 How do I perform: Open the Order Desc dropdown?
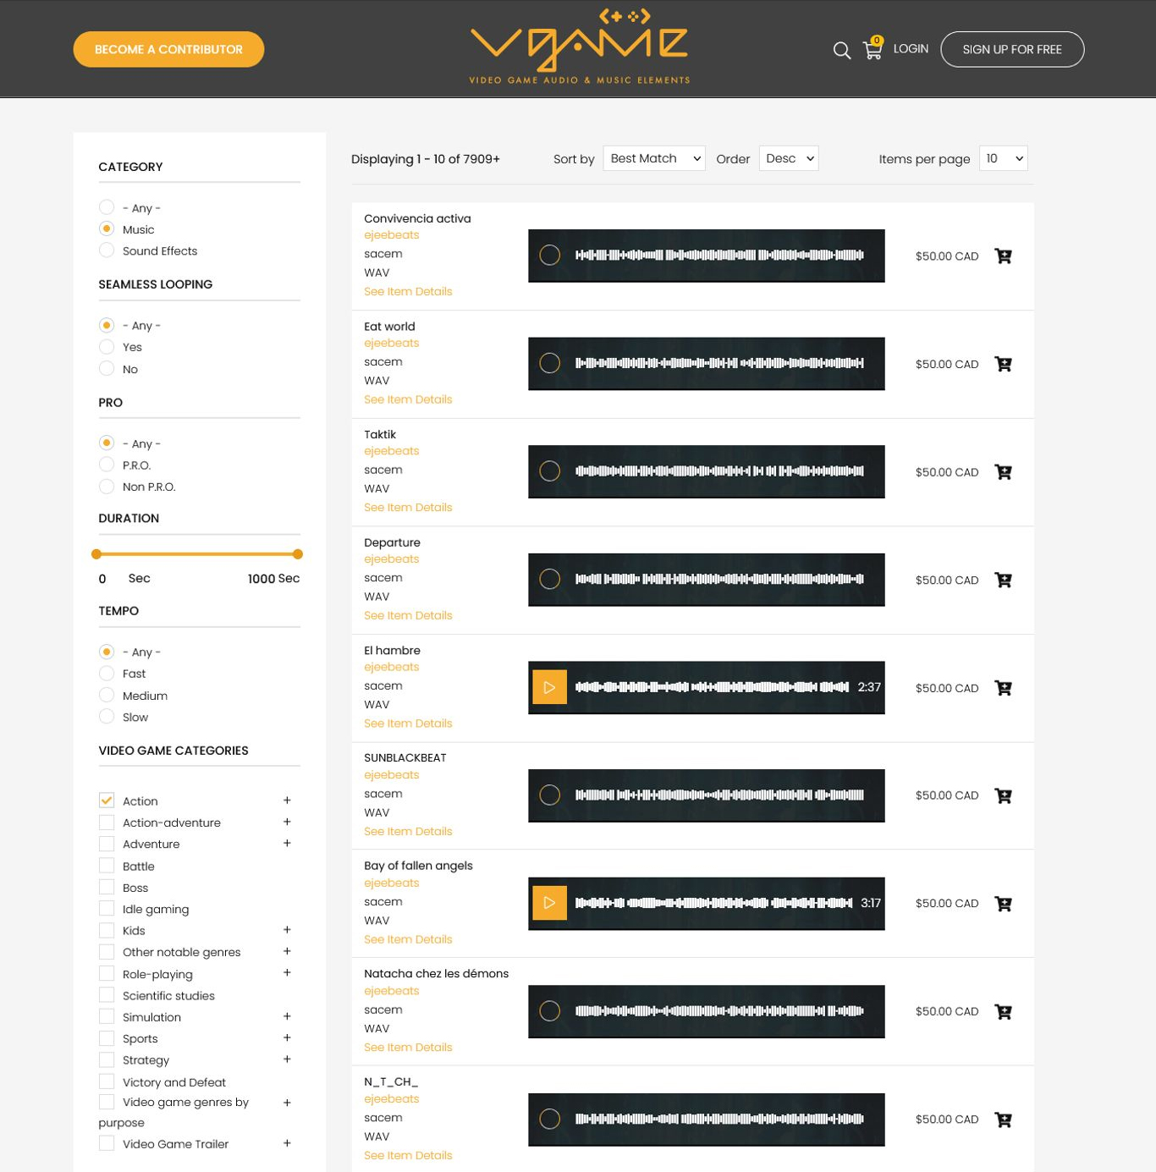tap(789, 158)
